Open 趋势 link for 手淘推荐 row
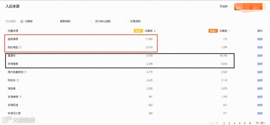This screenshot has width=270, height=125. 260,97
